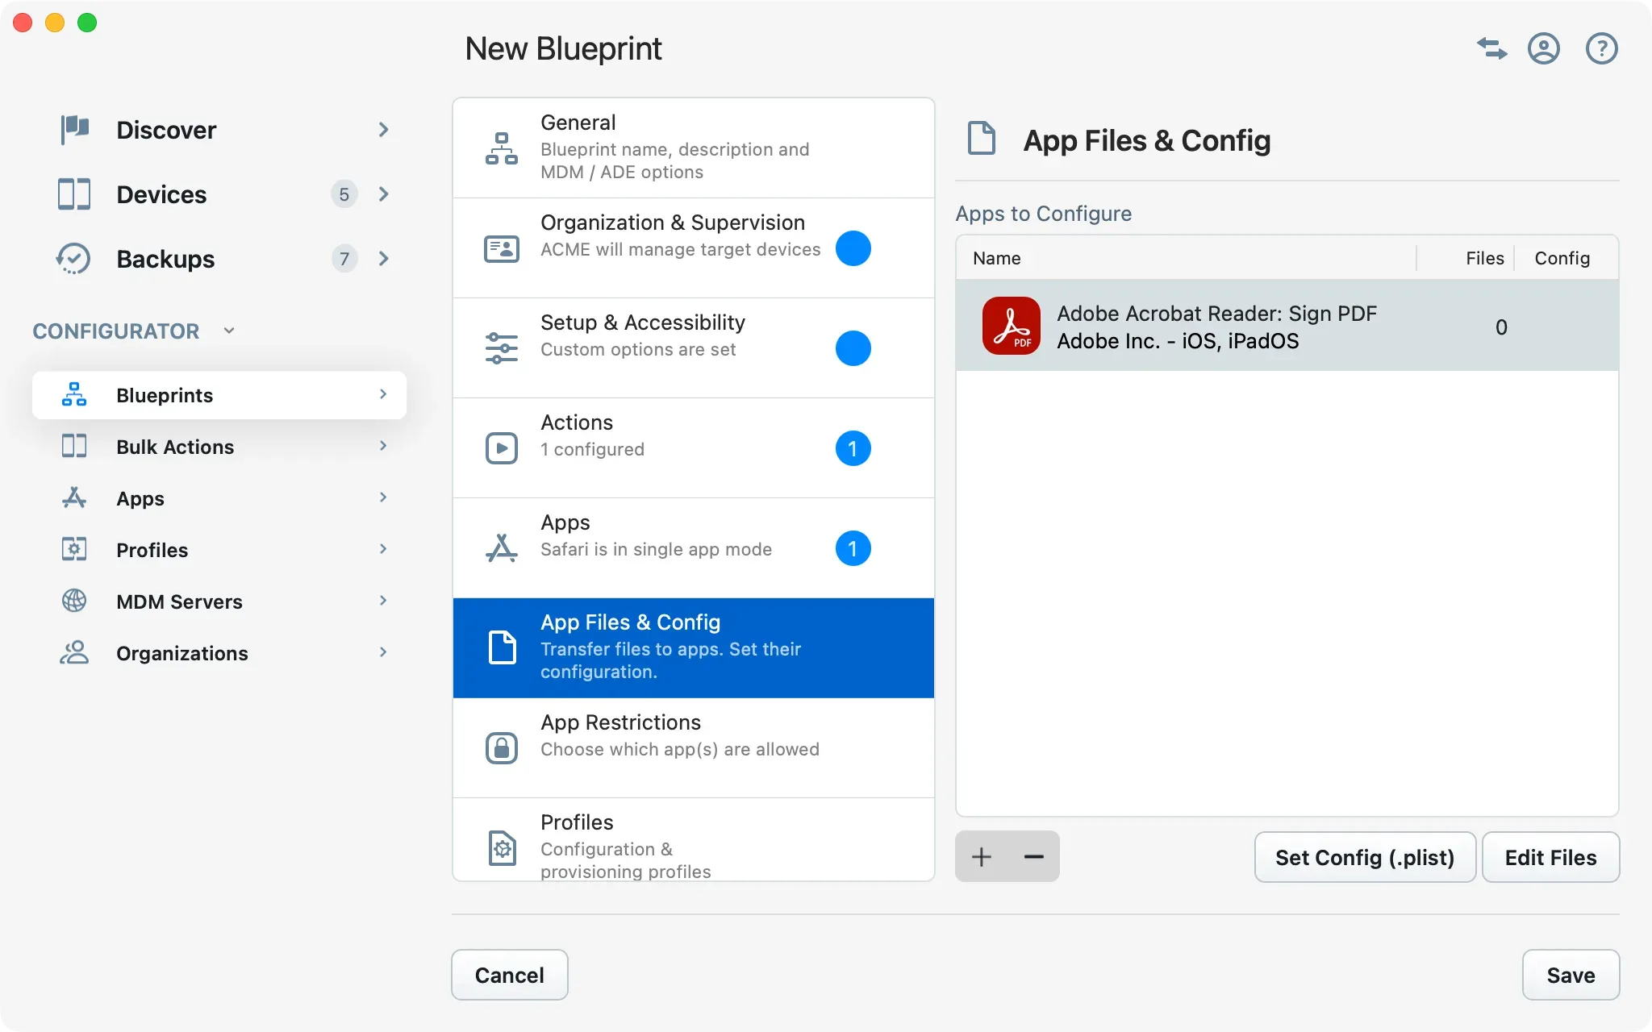Click the Apps icon in the Configurator sidebar
1652x1032 pixels.
coord(73,498)
